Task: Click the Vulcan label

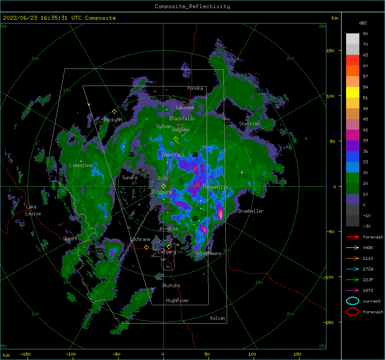Action: [x=218, y=318]
